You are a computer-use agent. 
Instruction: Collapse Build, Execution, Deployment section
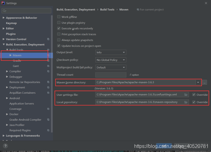pyautogui.click(x=4, y=44)
